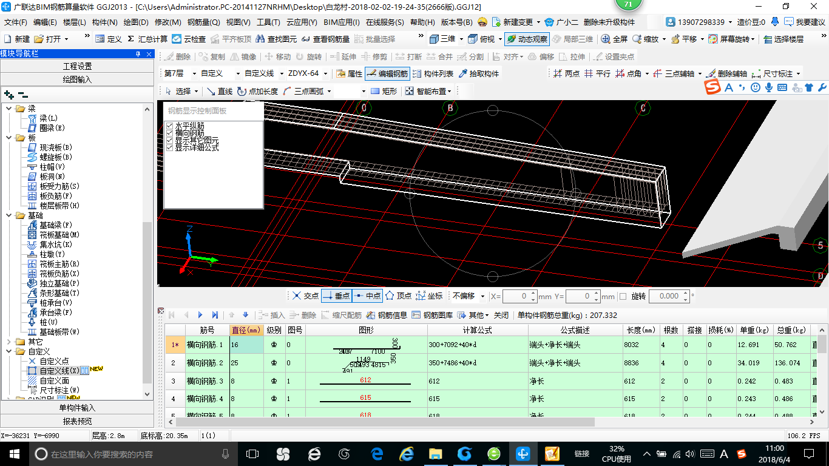
Task: Click 查找图元 find element tool
Action: click(x=277, y=39)
